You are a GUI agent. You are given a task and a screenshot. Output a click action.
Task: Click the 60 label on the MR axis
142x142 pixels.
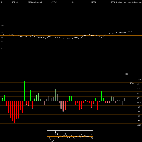click(138, 89)
